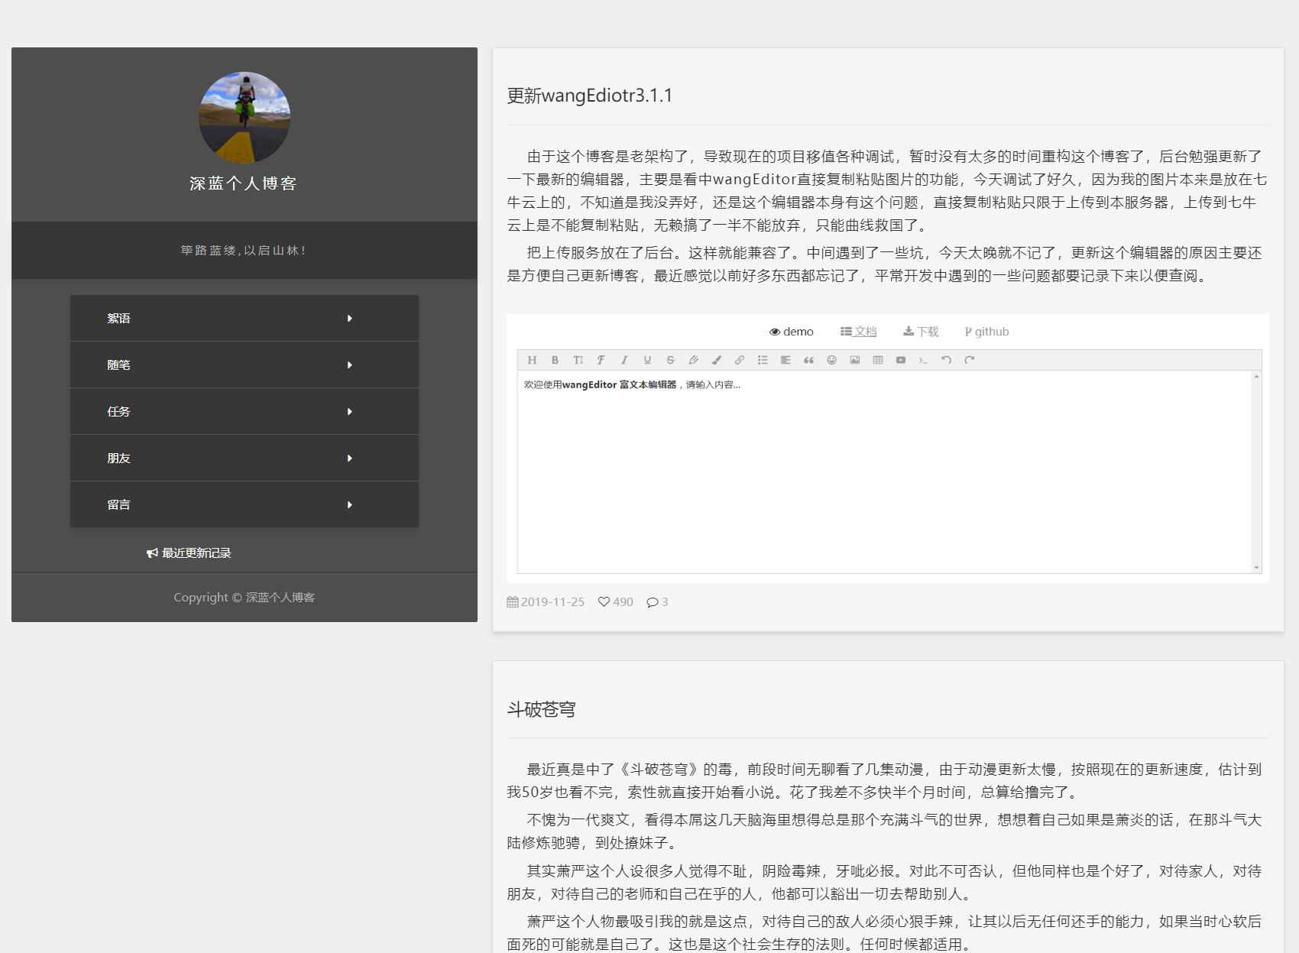Click the font size (T) icon
This screenshot has height=953, width=1299.
coord(578,360)
